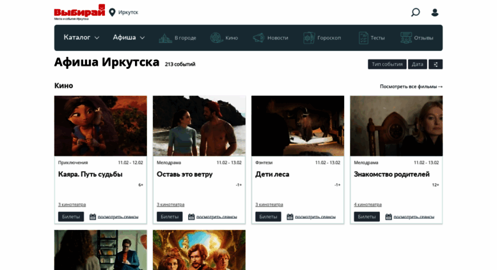This screenshot has width=497, height=270.
Task: Click the film reel icon for Кино
Action: click(216, 38)
